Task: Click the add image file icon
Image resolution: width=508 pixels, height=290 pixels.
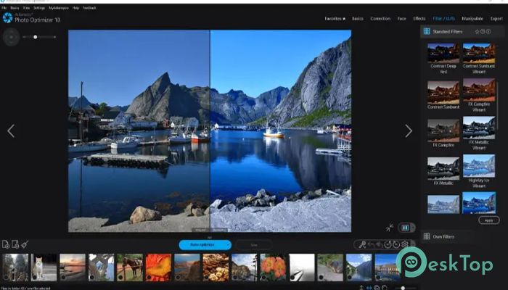Action: tap(6, 244)
